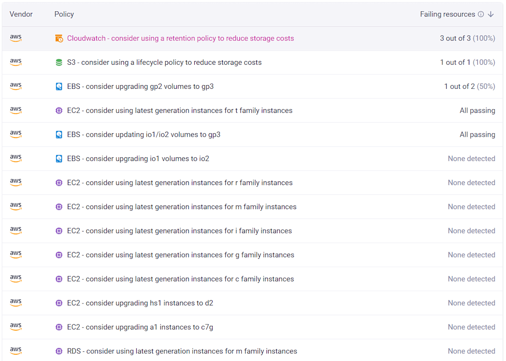Click the AWS logo in the gp2 to gp3 row

tap(16, 86)
